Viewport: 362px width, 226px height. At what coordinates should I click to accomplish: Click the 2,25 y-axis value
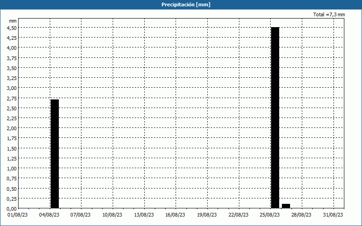pyautogui.click(x=12, y=118)
